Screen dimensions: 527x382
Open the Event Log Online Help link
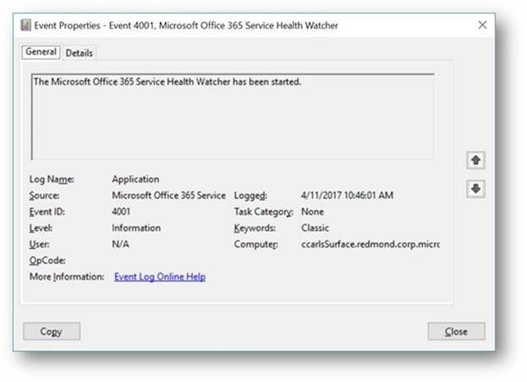click(160, 277)
